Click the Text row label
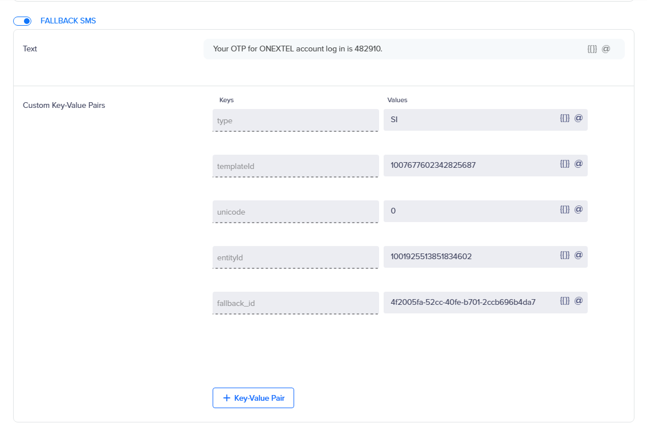 pos(30,49)
